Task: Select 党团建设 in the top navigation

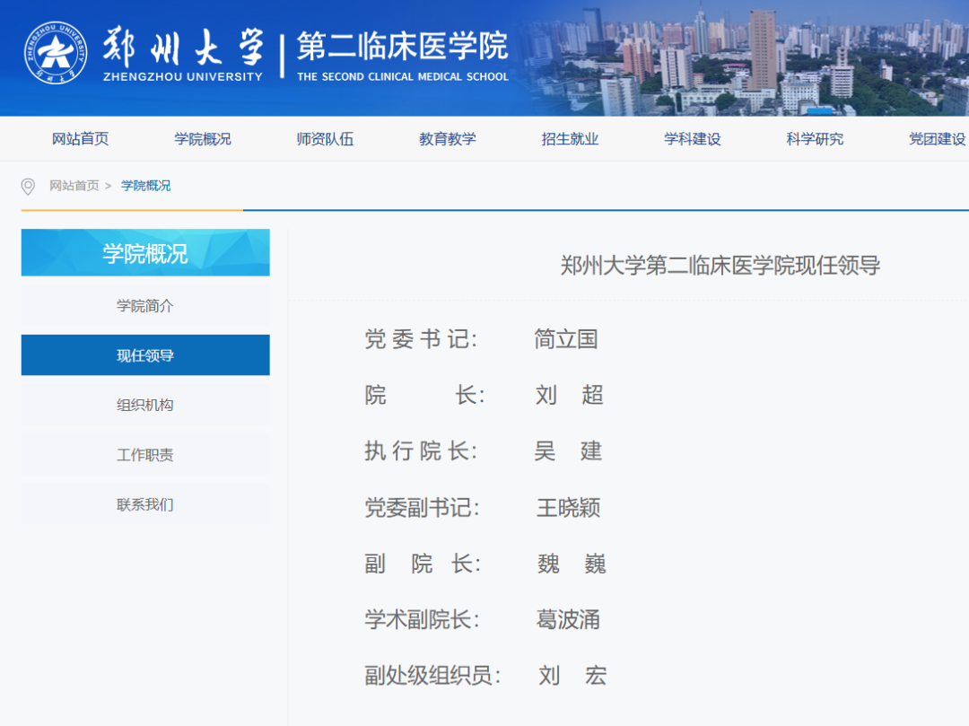Action: point(937,139)
